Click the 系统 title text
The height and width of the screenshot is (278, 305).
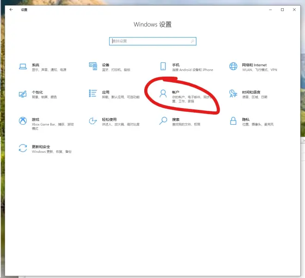click(36, 65)
